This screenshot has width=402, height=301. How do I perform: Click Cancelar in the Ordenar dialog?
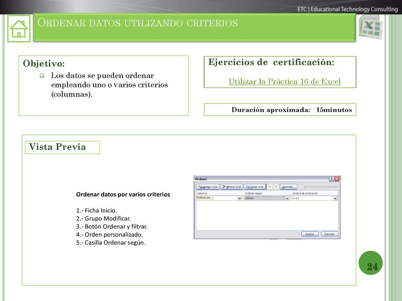point(329,234)
